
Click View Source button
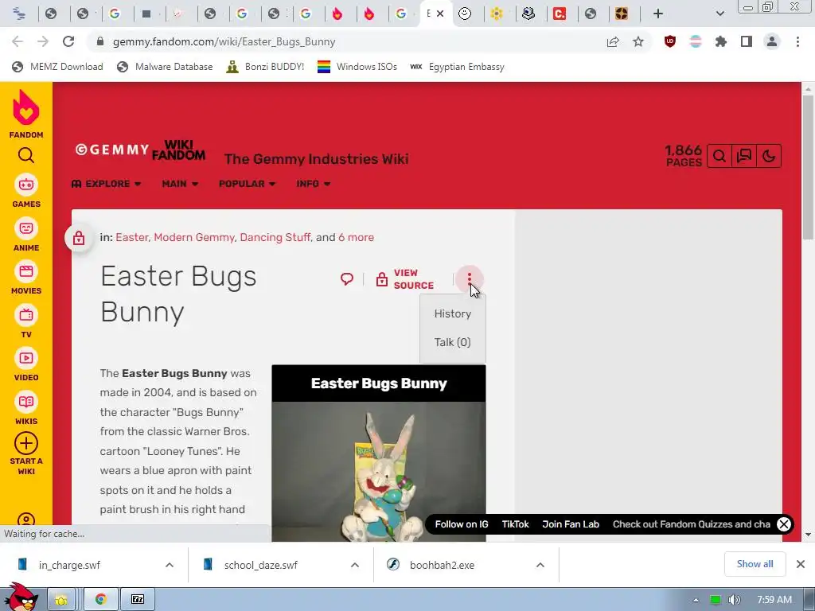tap(405, 279)
